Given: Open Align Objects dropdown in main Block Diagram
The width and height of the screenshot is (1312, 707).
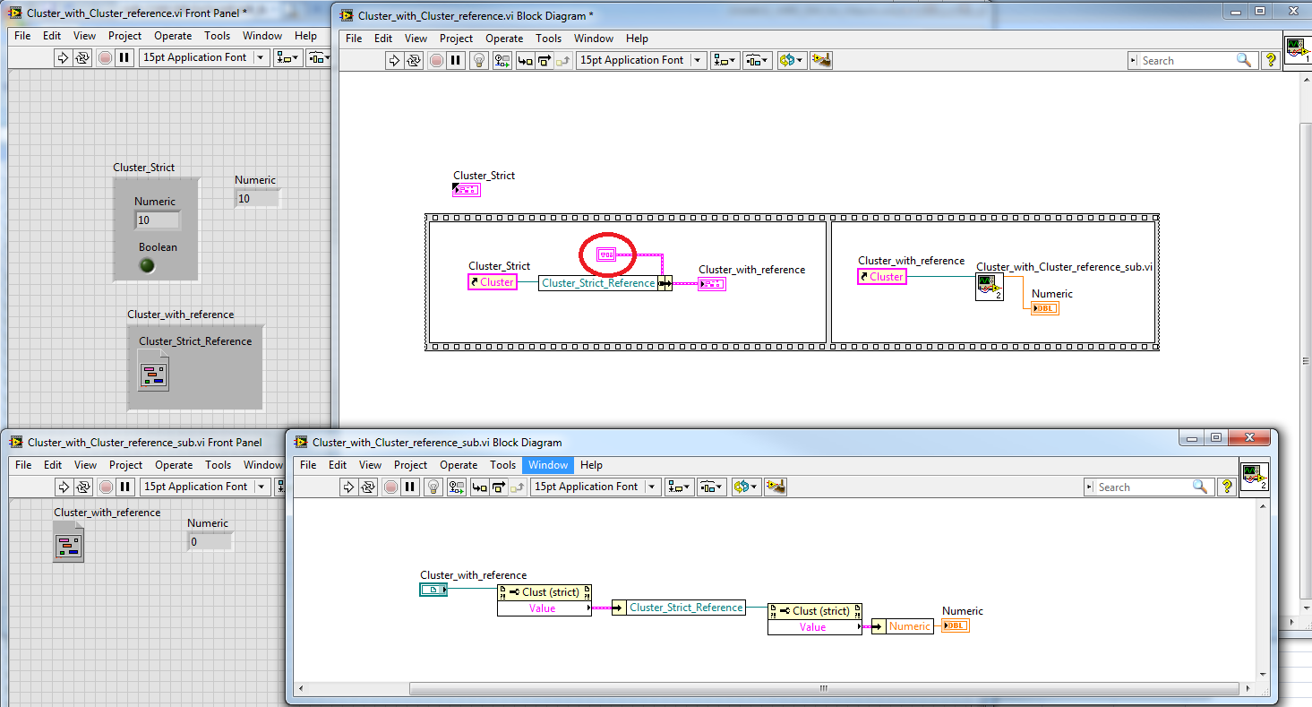Looking at the screenshot, I should (725, 60).
